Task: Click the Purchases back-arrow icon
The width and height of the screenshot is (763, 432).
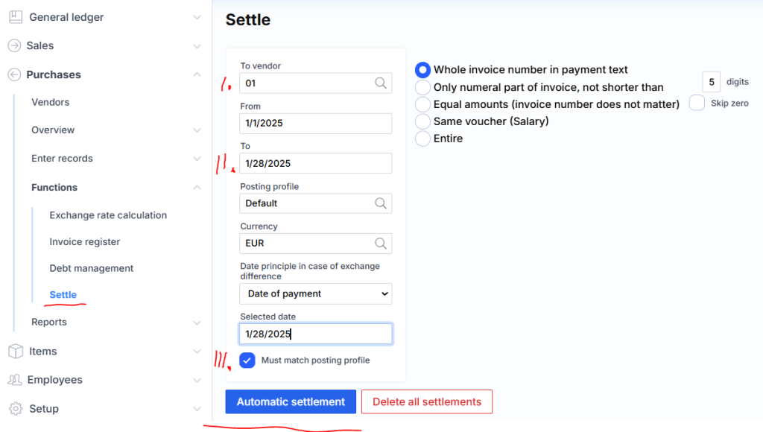Action: coord(14,74)
